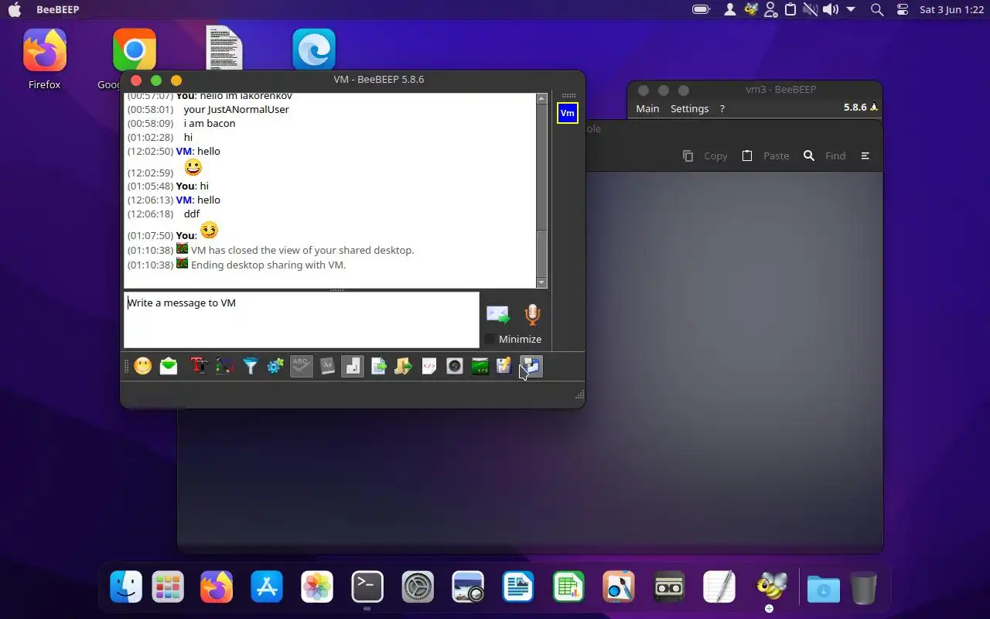Click the date and time Sat 3 Jun
The width and height of the screenshot is (990, 619).
tap(951, 9)
